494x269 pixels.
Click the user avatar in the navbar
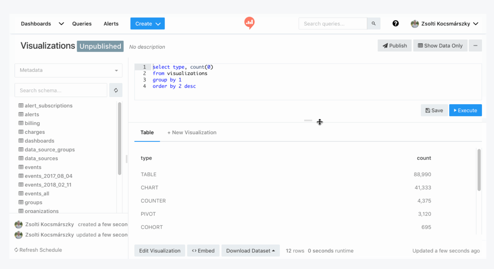pyautogui.click(x=415, y=24)
